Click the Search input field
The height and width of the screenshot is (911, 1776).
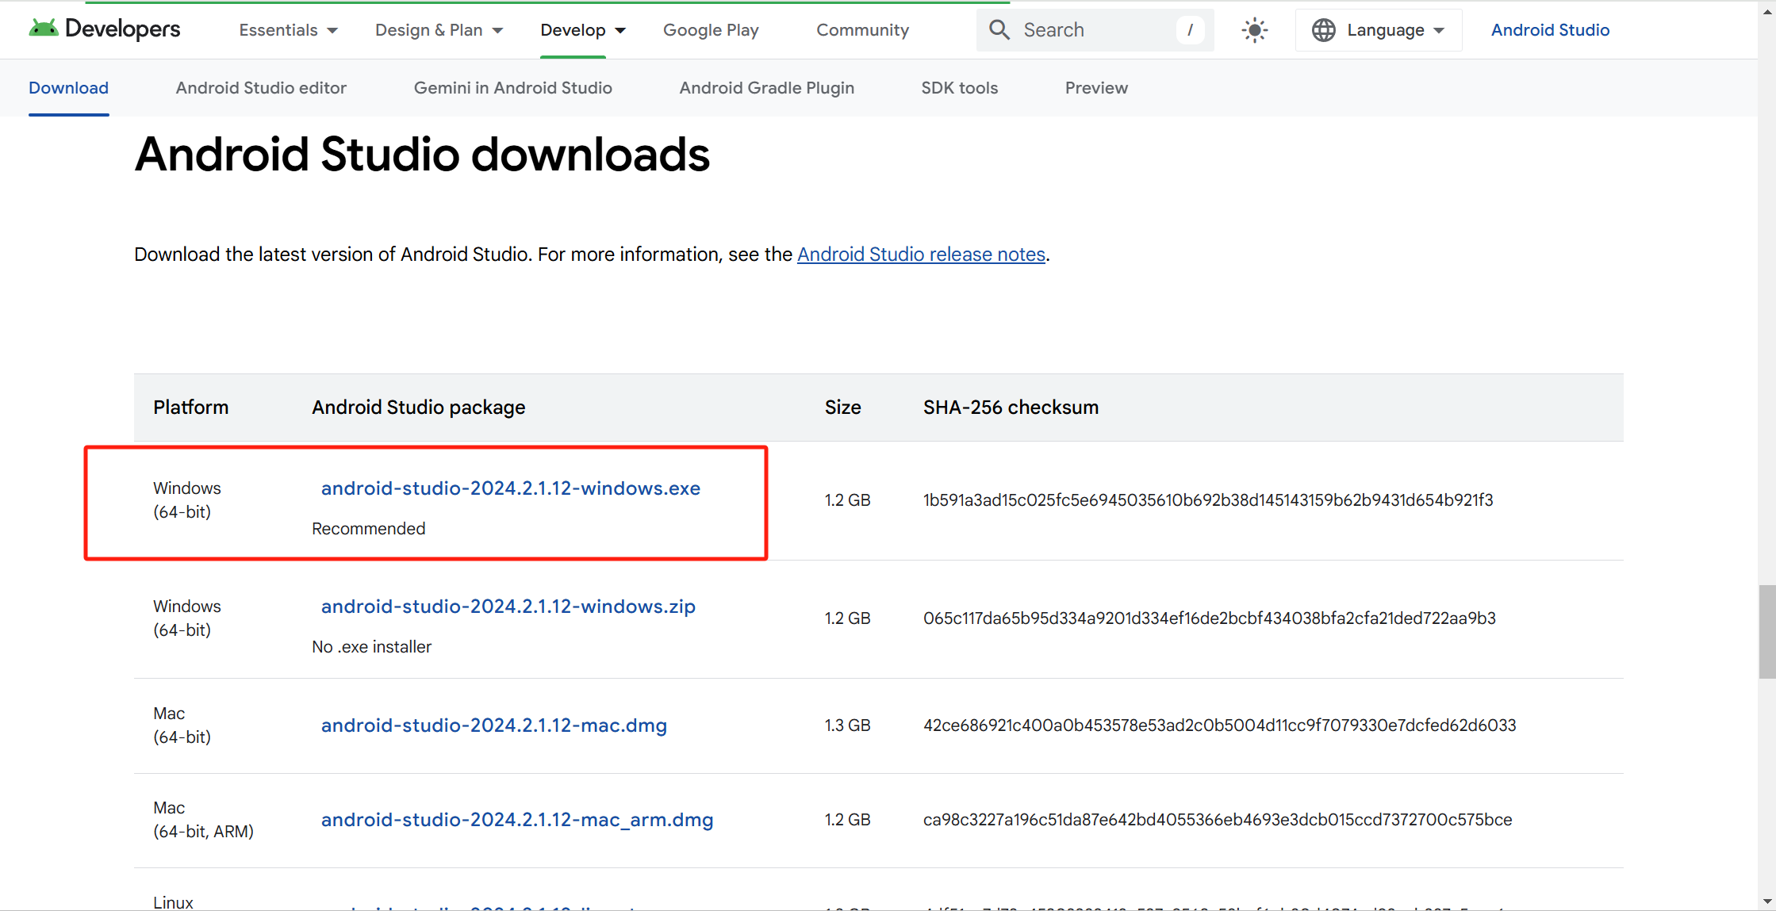(x=1095, y=30)
